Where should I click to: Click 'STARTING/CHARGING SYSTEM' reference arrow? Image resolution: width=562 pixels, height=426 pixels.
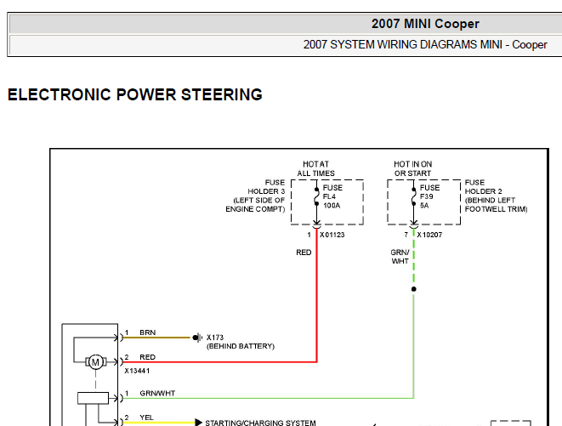(199, 423)
